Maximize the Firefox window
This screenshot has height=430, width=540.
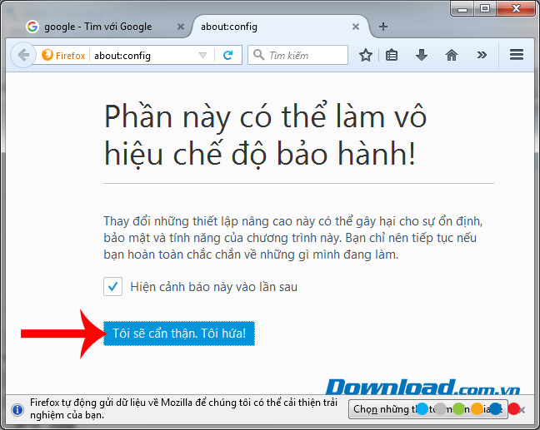(485, 8)
